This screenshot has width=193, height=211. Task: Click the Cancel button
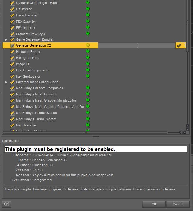(178, 204)
